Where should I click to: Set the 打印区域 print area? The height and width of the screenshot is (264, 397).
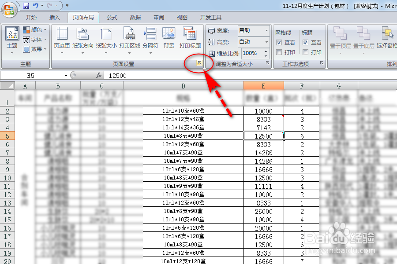point(130,40)
